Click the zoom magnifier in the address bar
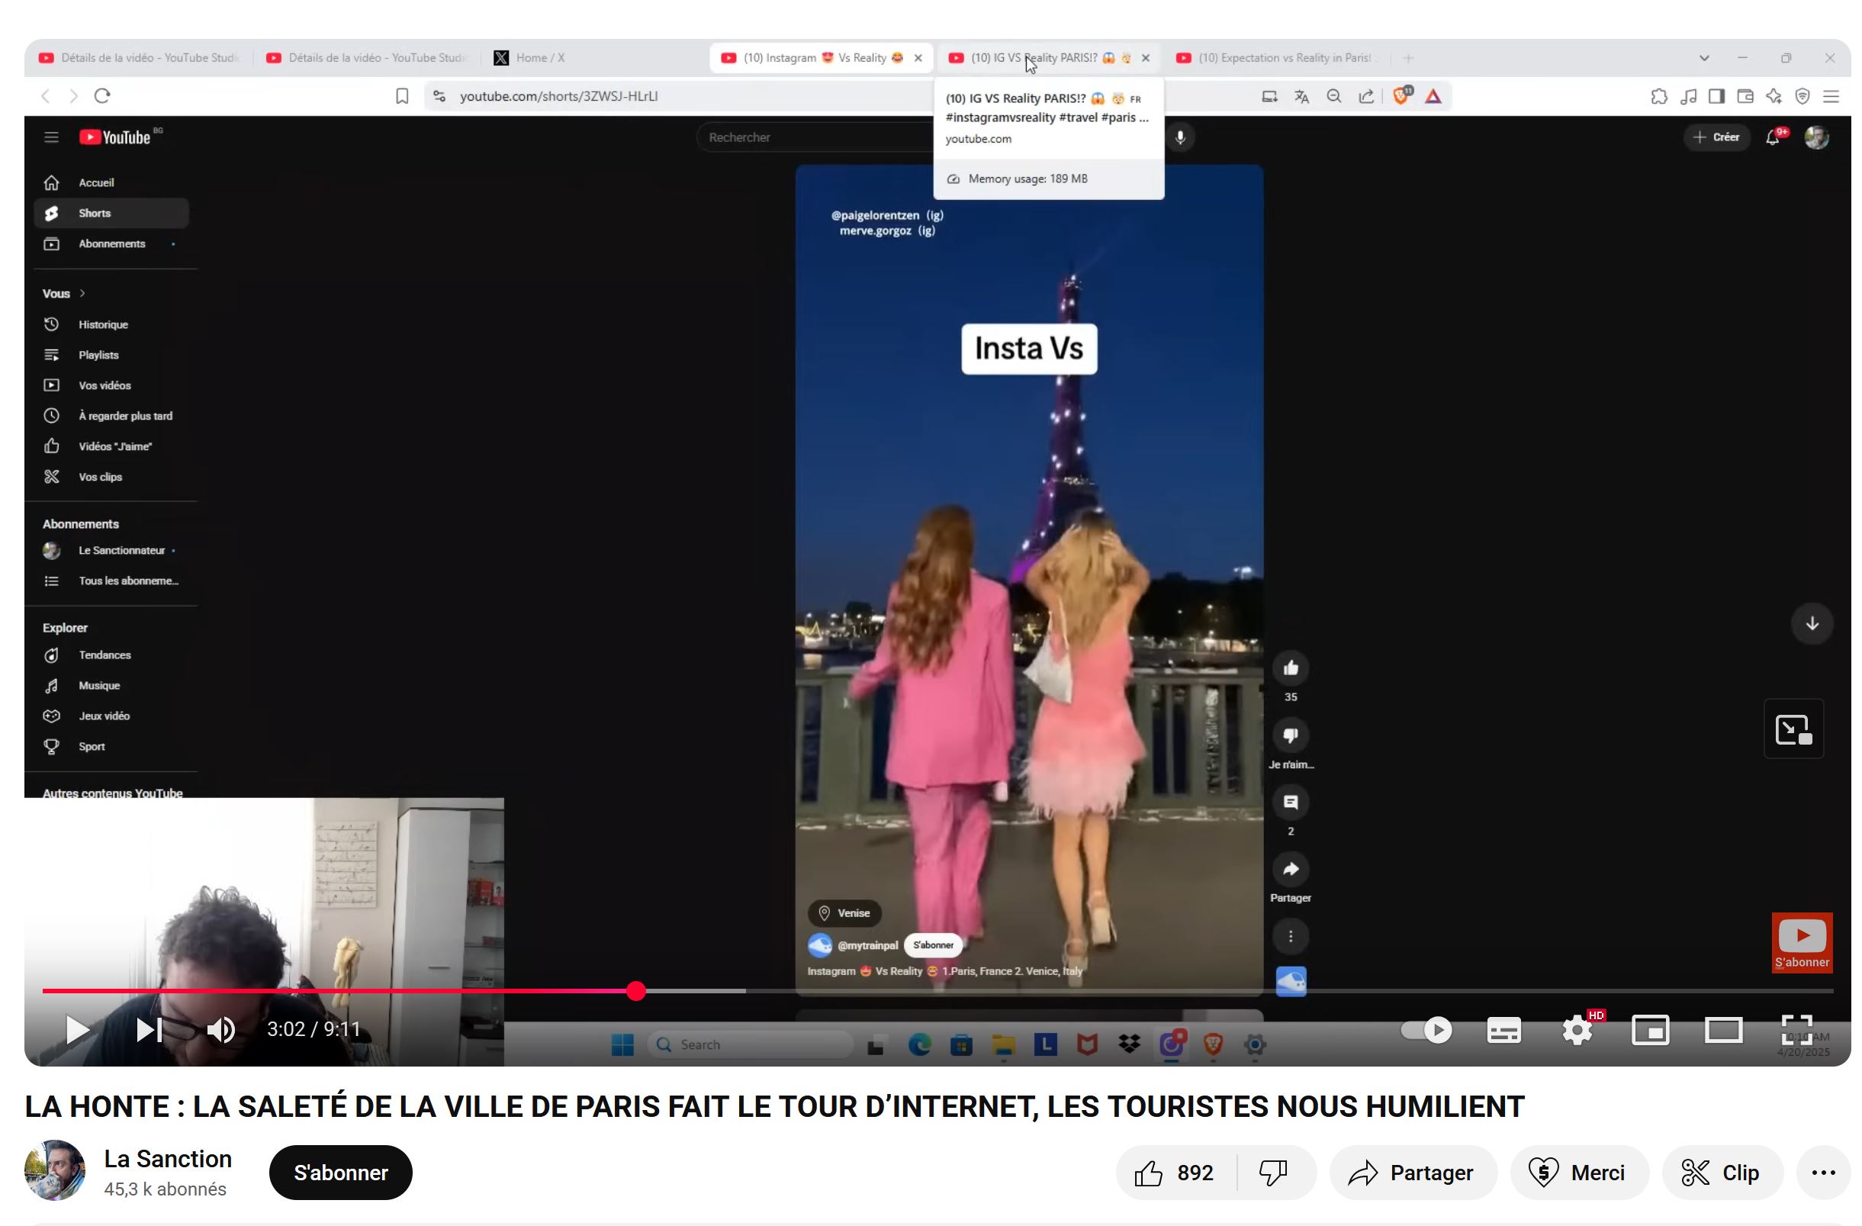This screenshot has height=1226, width=1862. coord(1334,96)
